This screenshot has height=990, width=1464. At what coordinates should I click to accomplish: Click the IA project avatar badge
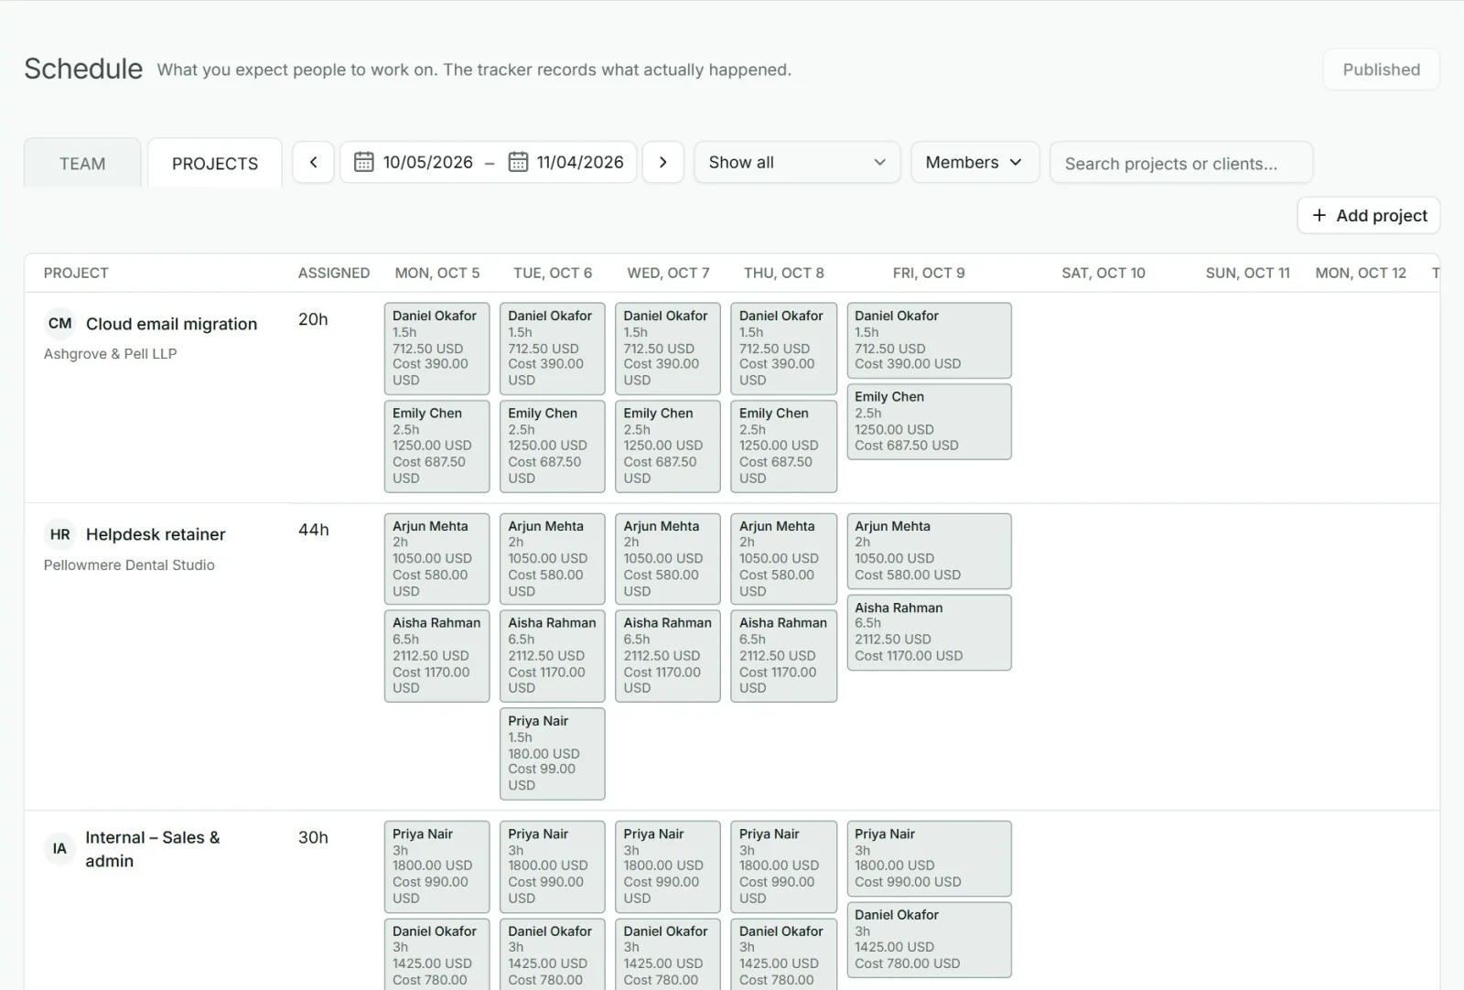[59, 848]
